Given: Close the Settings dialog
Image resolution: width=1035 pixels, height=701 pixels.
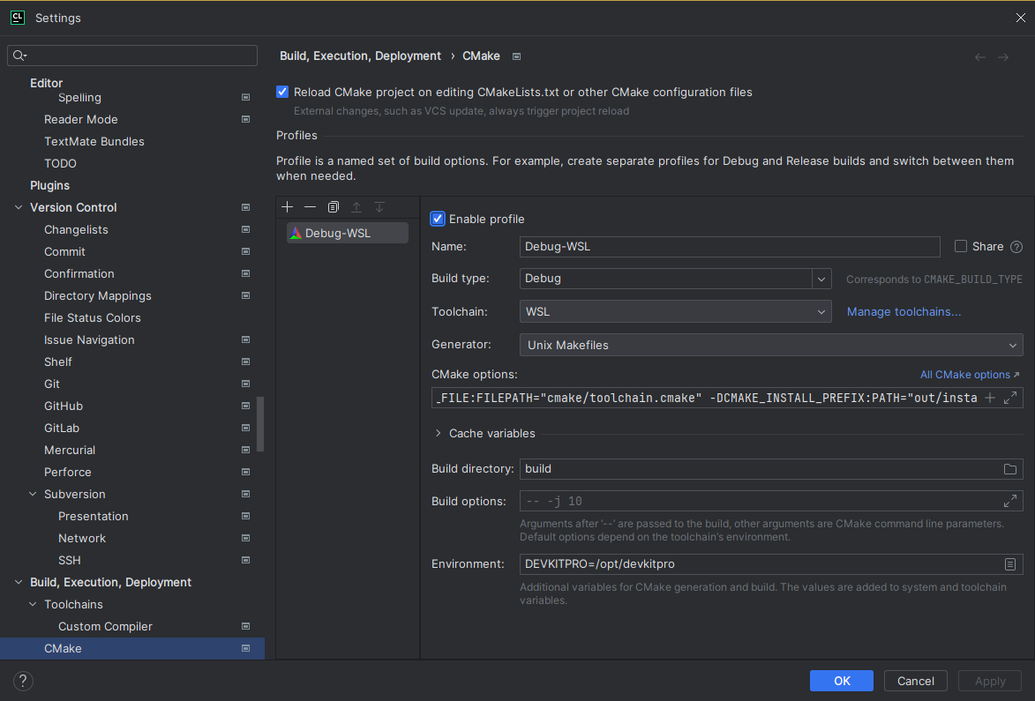Looking at the screenshot, I should point(1021,18).
